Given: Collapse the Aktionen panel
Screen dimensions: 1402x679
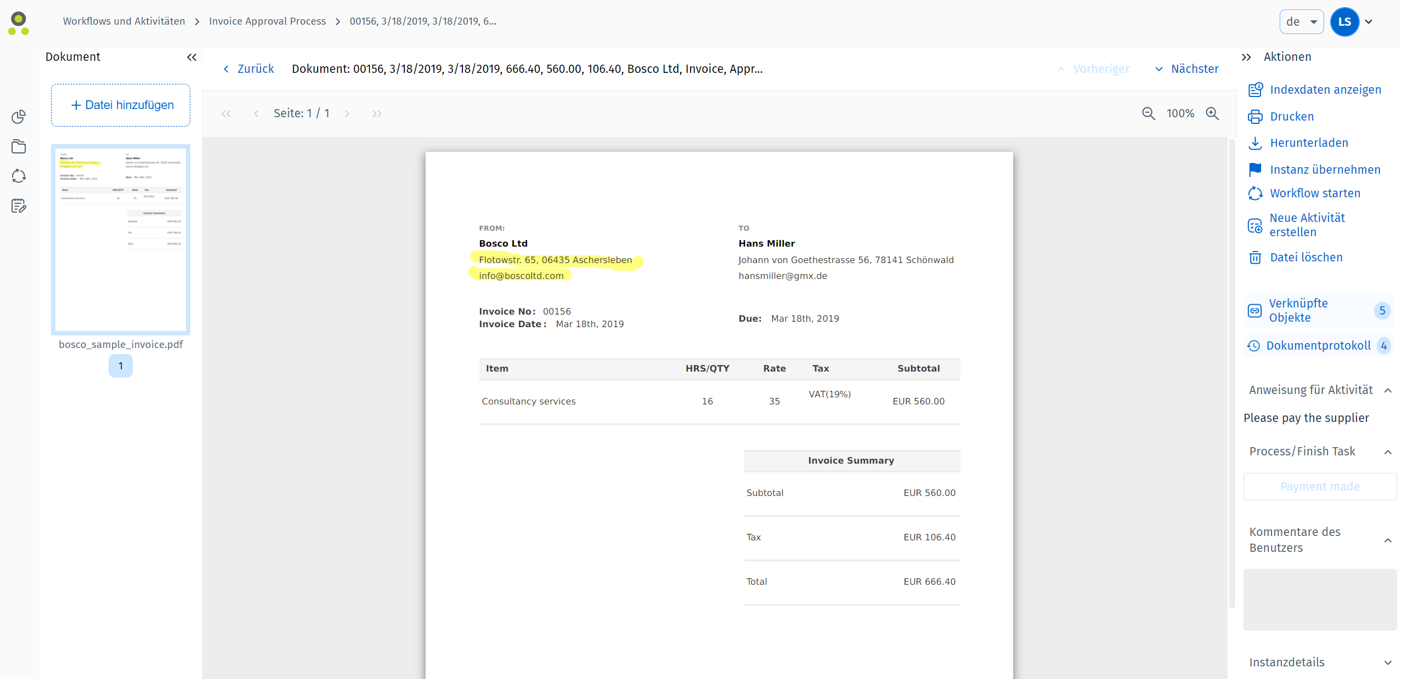Looking at the screenshot, I should click(x=1246, y=57).
